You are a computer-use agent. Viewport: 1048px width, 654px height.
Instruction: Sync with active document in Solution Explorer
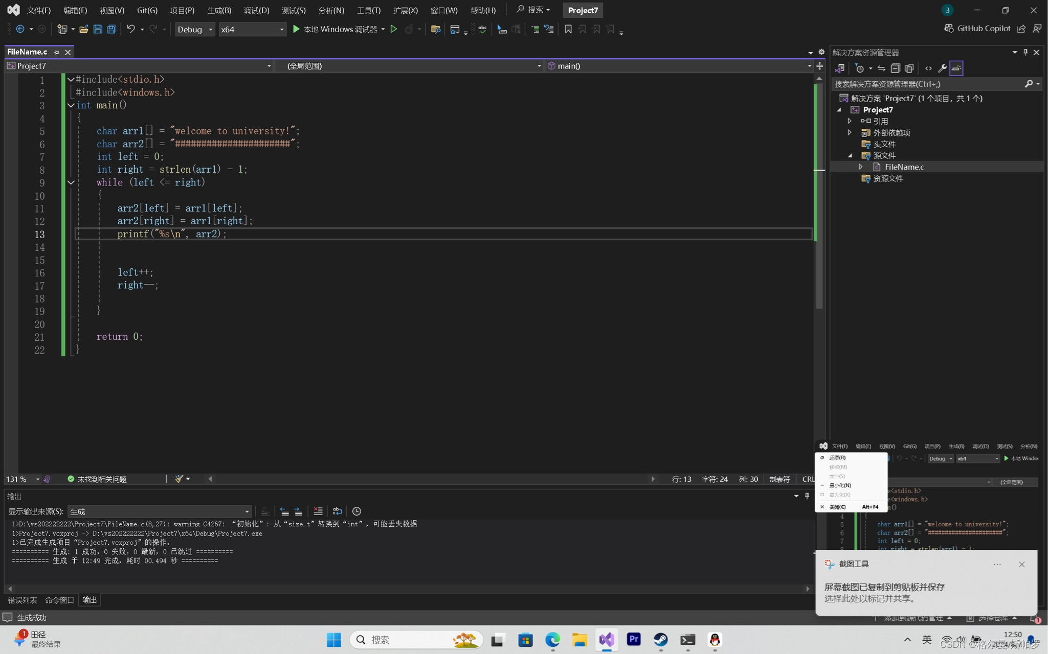click(x=881, y=68)
